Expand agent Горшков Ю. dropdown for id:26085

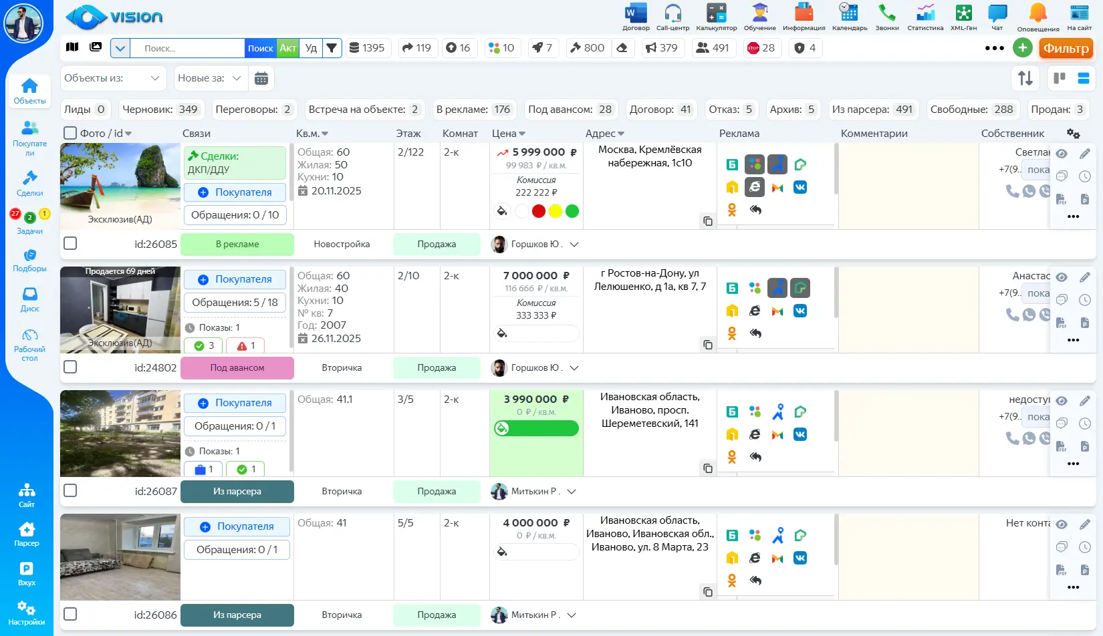click(x=574, y=245)
